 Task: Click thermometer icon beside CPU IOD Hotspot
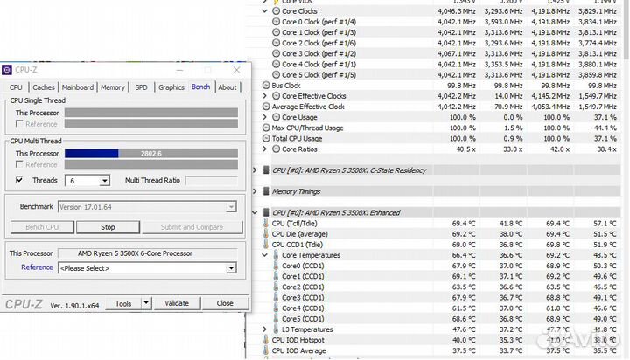pyautogui.click(x=266, y=340)
